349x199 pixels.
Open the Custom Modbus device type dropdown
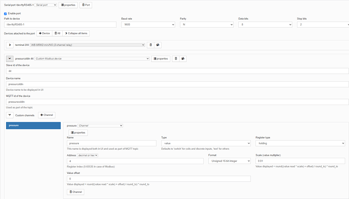[92, 58]
